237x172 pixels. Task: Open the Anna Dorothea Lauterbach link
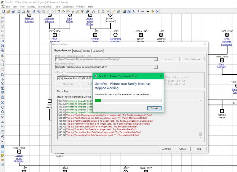click(227, 41)
